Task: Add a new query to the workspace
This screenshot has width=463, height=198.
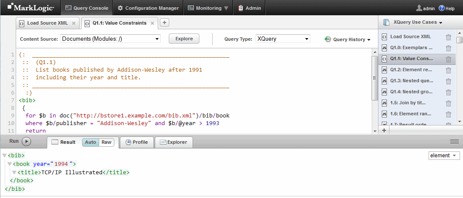Action: pyautogui.click(x=384, y=130)
